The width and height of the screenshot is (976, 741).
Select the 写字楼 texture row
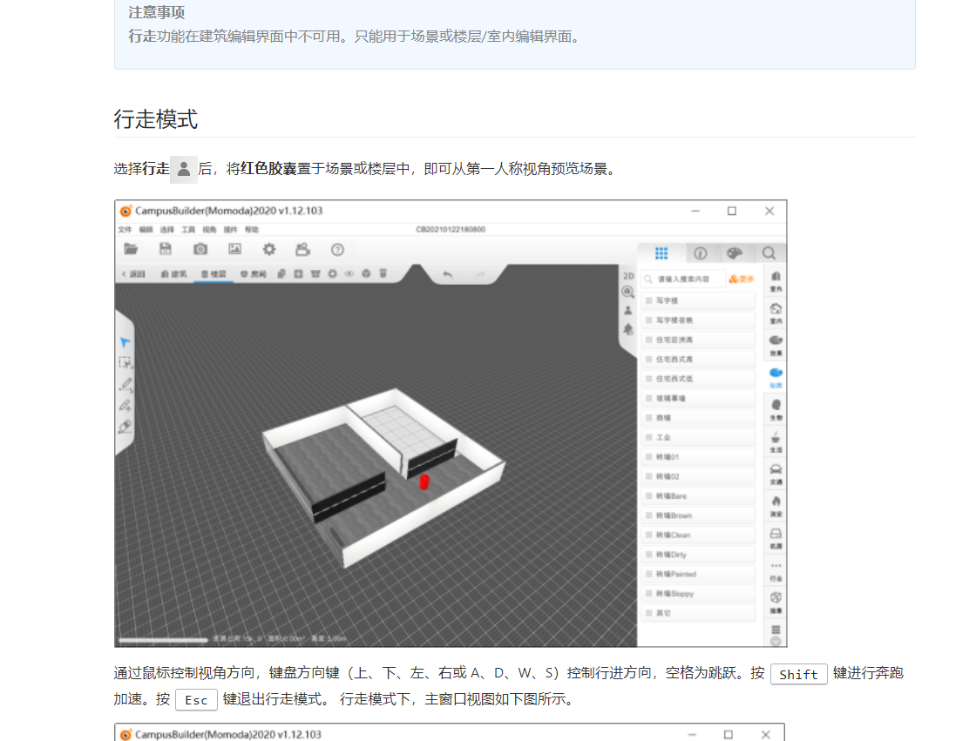(699, 300)
